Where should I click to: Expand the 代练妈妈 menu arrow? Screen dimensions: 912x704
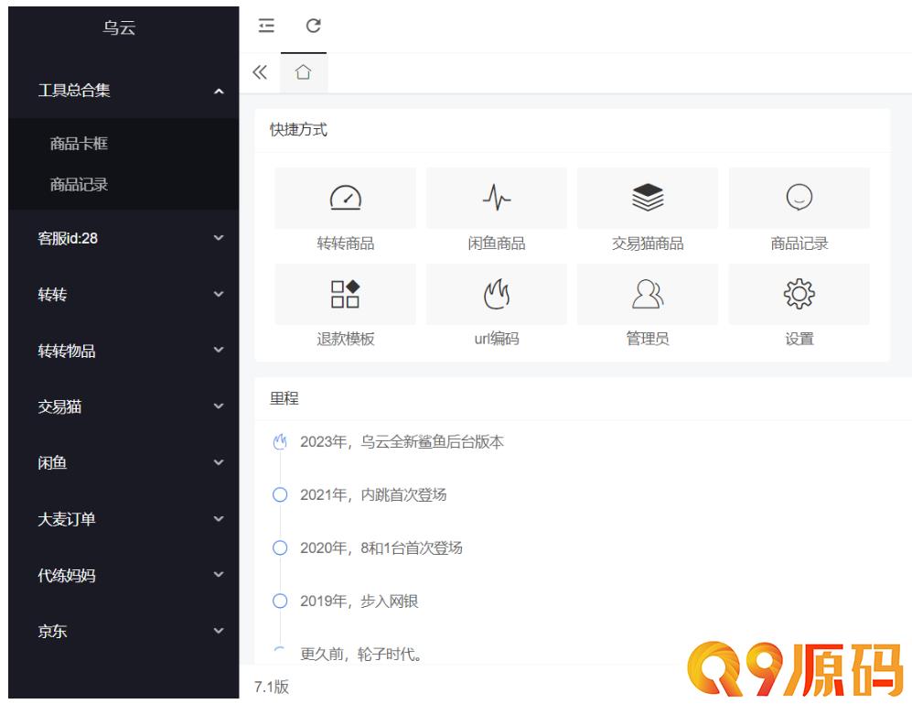(219, 575)
